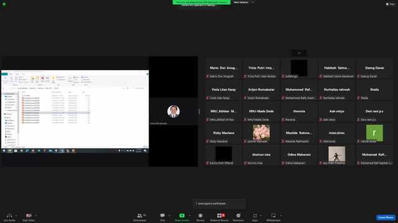Viewport: 398px width, 223px height.
Task: Select the Odiva Maharani participant tile
Action: [x=299, y=155]
